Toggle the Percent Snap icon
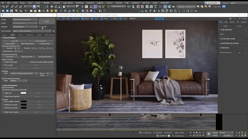Viewport: 248px width, 139px height. click(x=100, y=7)
